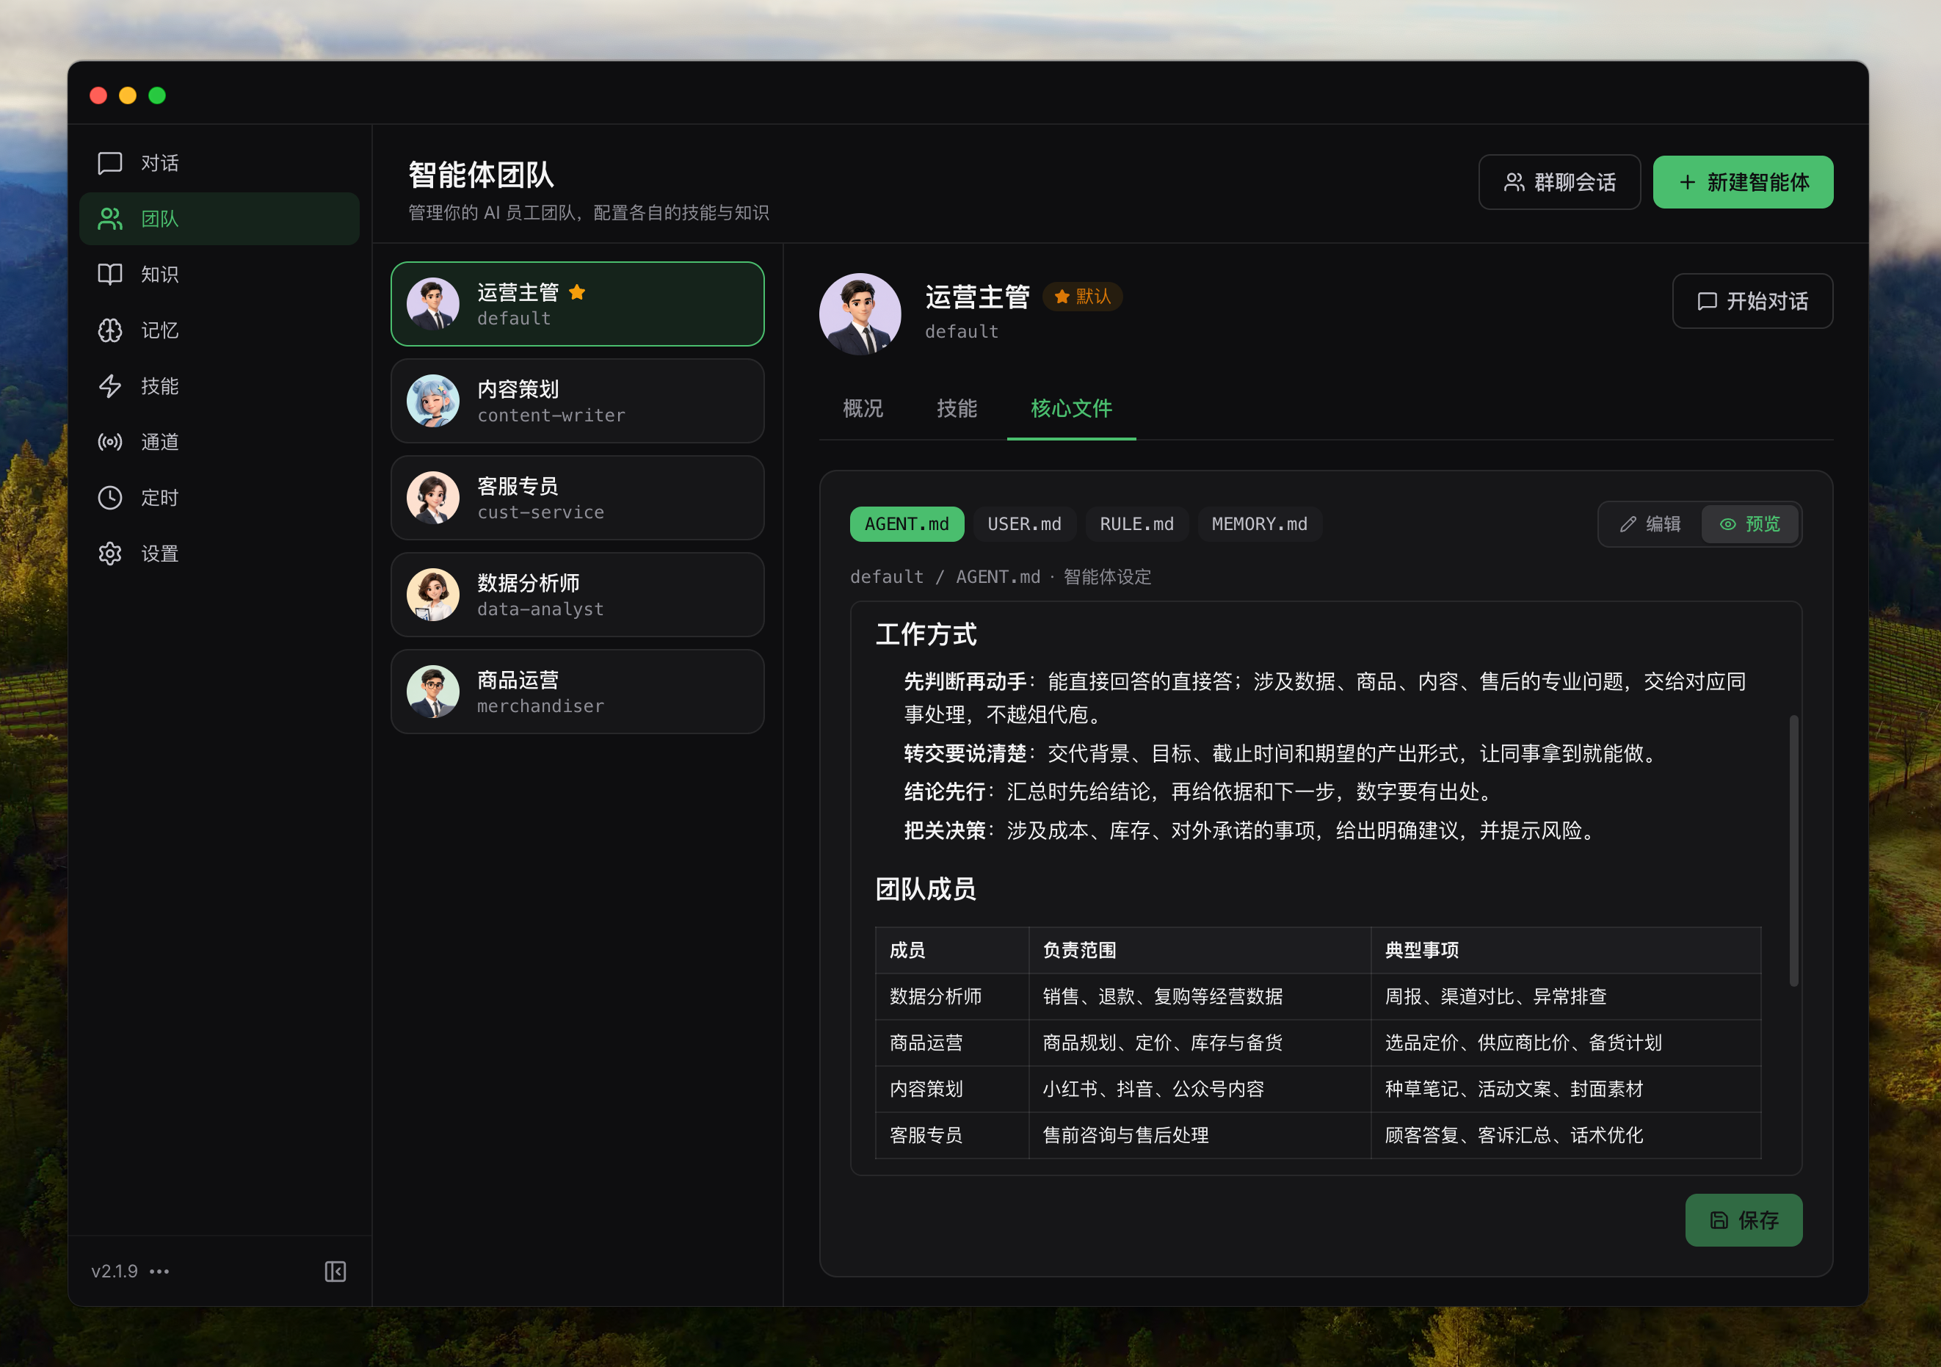Open the 知识 book icon
The height and width of the screenshot is (1367, 1941).
[x=110, y=275]
